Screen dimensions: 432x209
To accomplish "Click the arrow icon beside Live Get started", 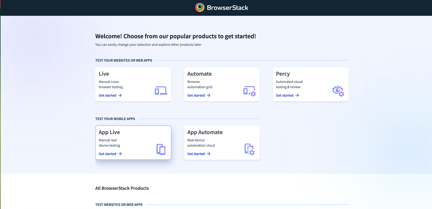I will pyautogui.click(x=120, y=95).
